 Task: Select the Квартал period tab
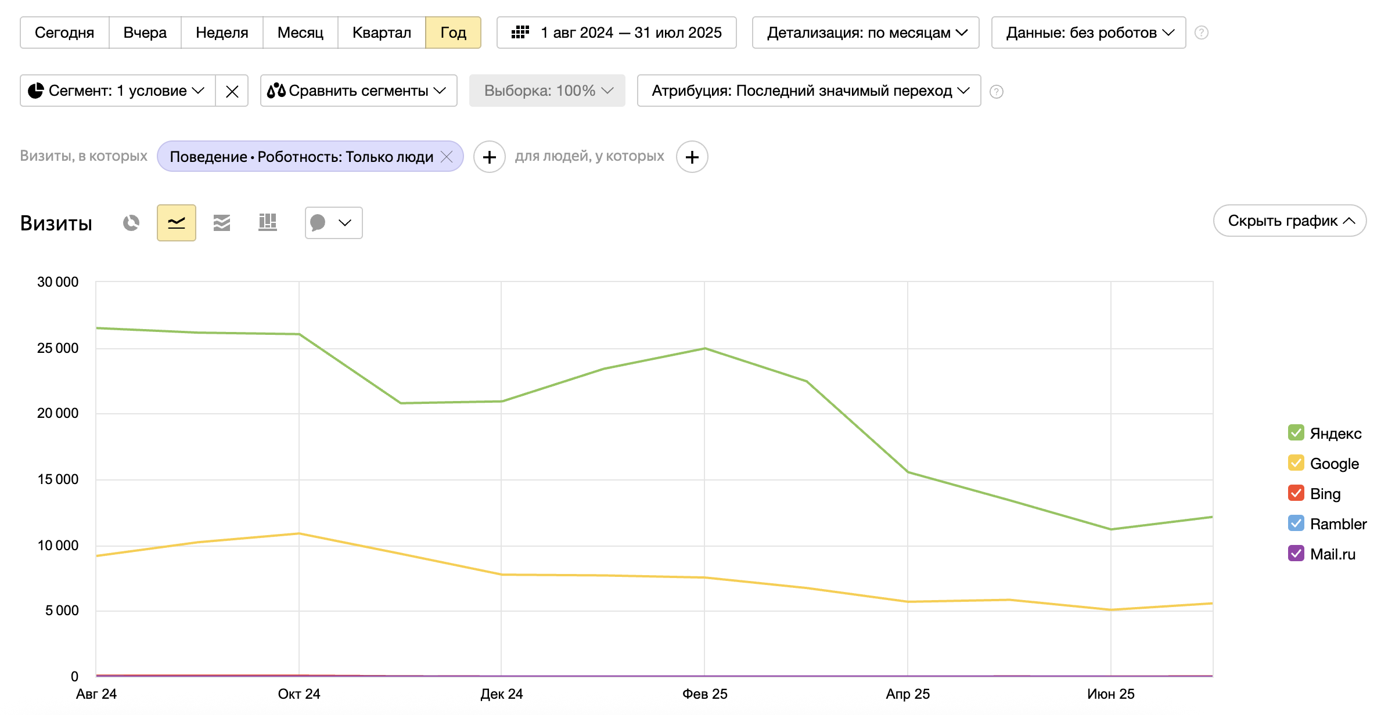[382, 32]
